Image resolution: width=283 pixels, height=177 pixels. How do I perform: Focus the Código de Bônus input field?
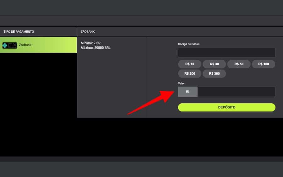click(x=226, y=52)
